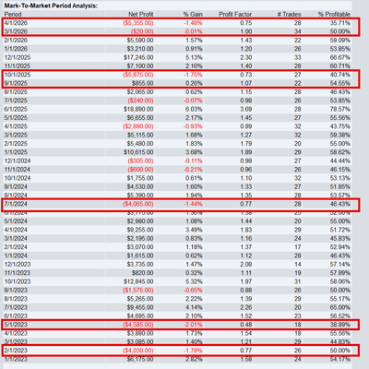
Task: Select the 1/1/2023 period cell
Action: click(x=16, y=359)
